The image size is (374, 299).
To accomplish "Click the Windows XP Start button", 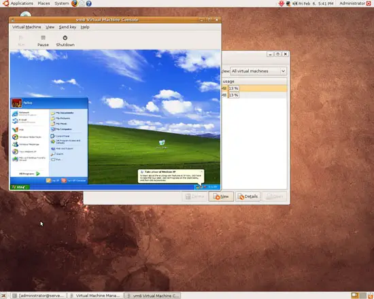I will click(20, 187).
